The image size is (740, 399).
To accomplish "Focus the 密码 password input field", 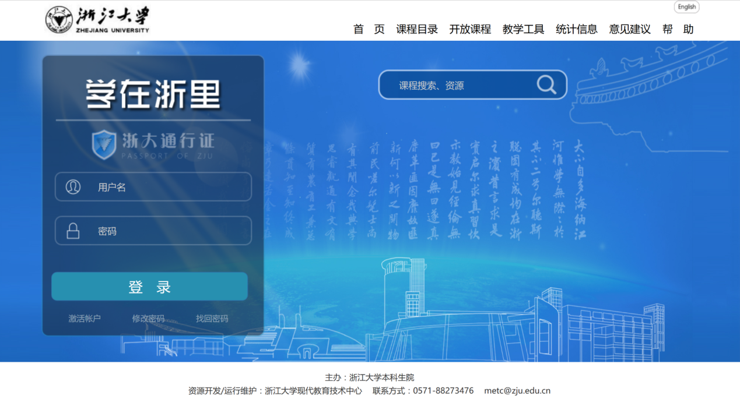I will 169,231.
